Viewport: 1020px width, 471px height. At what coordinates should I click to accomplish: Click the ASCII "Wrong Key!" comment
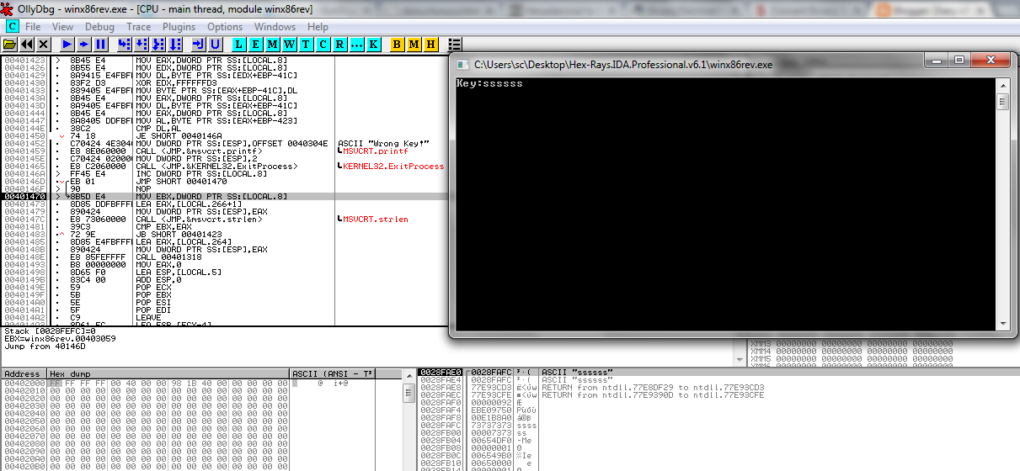384,143
